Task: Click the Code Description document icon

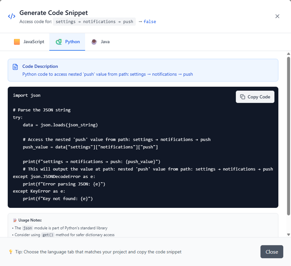Action: coord(15,67)
